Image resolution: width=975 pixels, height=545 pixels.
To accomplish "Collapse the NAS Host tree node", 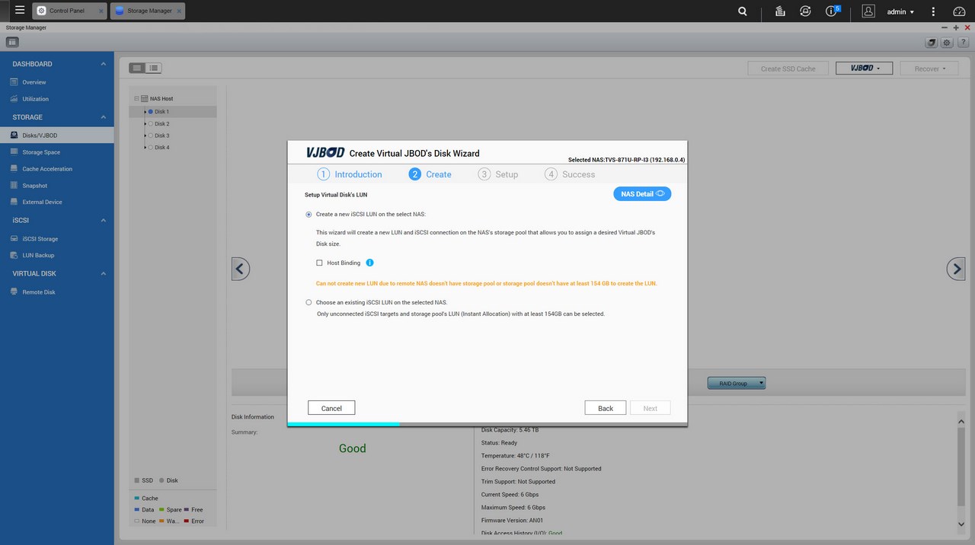I will click(x=136, y=99).
